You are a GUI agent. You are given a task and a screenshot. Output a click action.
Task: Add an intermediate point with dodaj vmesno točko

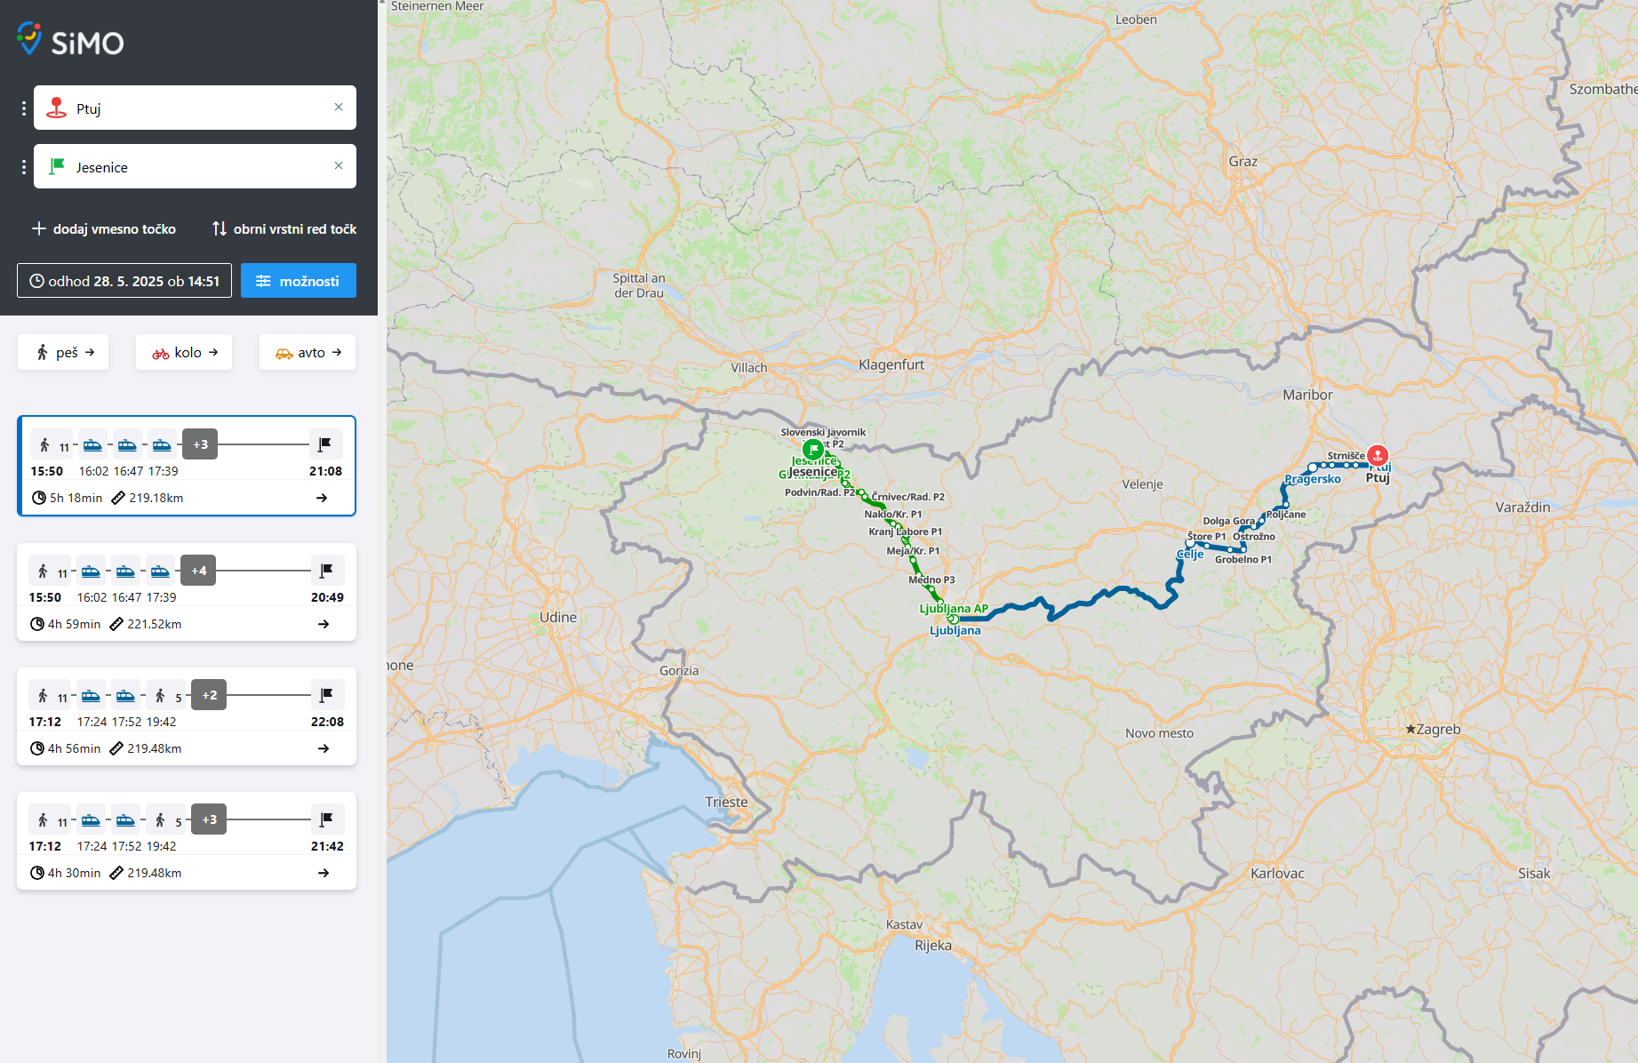(104, 229)
